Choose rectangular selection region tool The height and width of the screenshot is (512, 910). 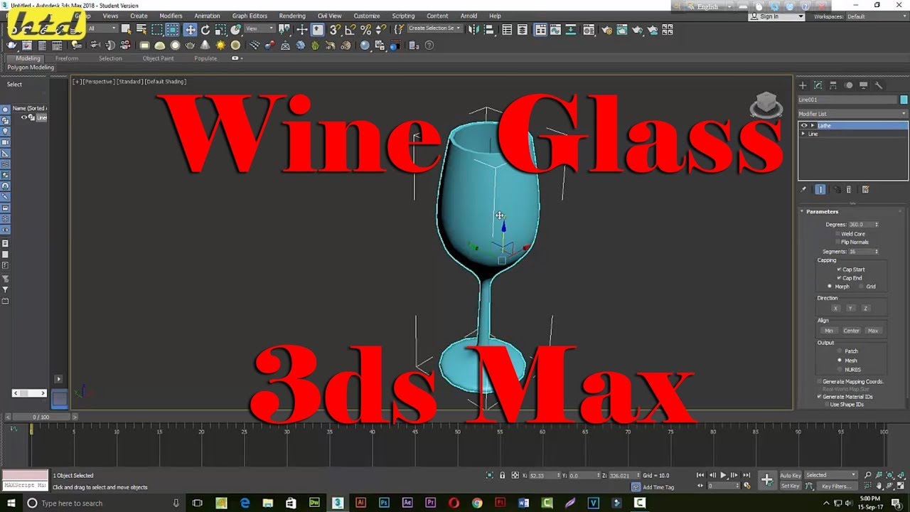point(156,29)
